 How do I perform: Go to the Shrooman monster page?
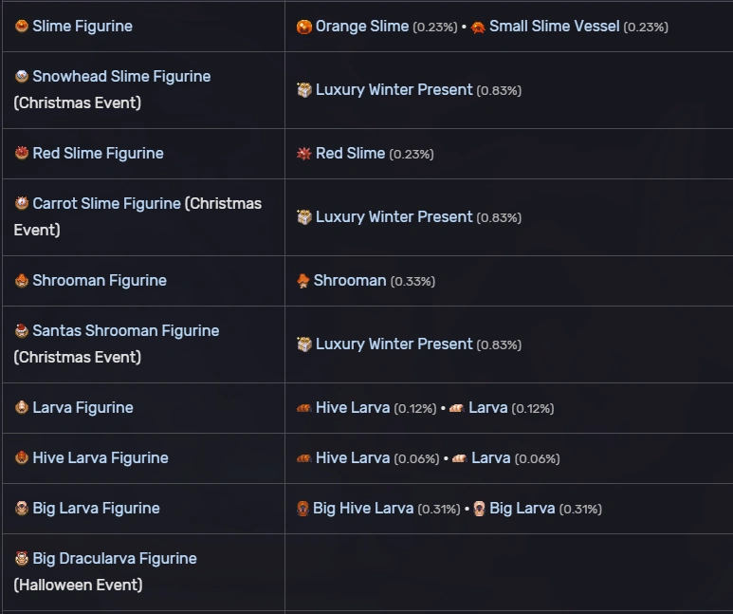tap(350, 281)
